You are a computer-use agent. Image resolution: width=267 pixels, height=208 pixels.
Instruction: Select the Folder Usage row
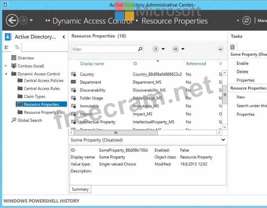pos(146,98)
